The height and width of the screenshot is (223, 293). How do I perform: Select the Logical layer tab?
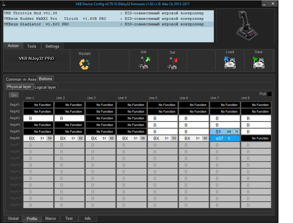tap(45, 87)
